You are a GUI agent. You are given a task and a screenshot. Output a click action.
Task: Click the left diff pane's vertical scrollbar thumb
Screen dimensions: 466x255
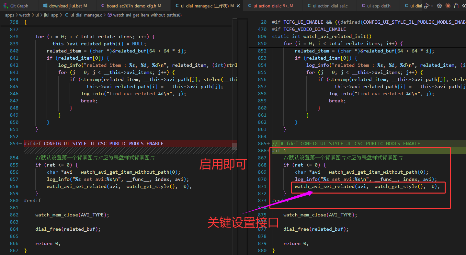pos(234,146)
